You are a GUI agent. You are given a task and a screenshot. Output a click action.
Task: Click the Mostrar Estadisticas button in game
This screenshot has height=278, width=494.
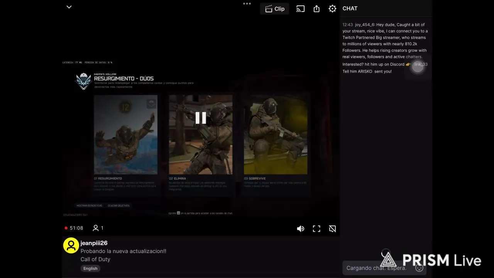pos(90,205)
